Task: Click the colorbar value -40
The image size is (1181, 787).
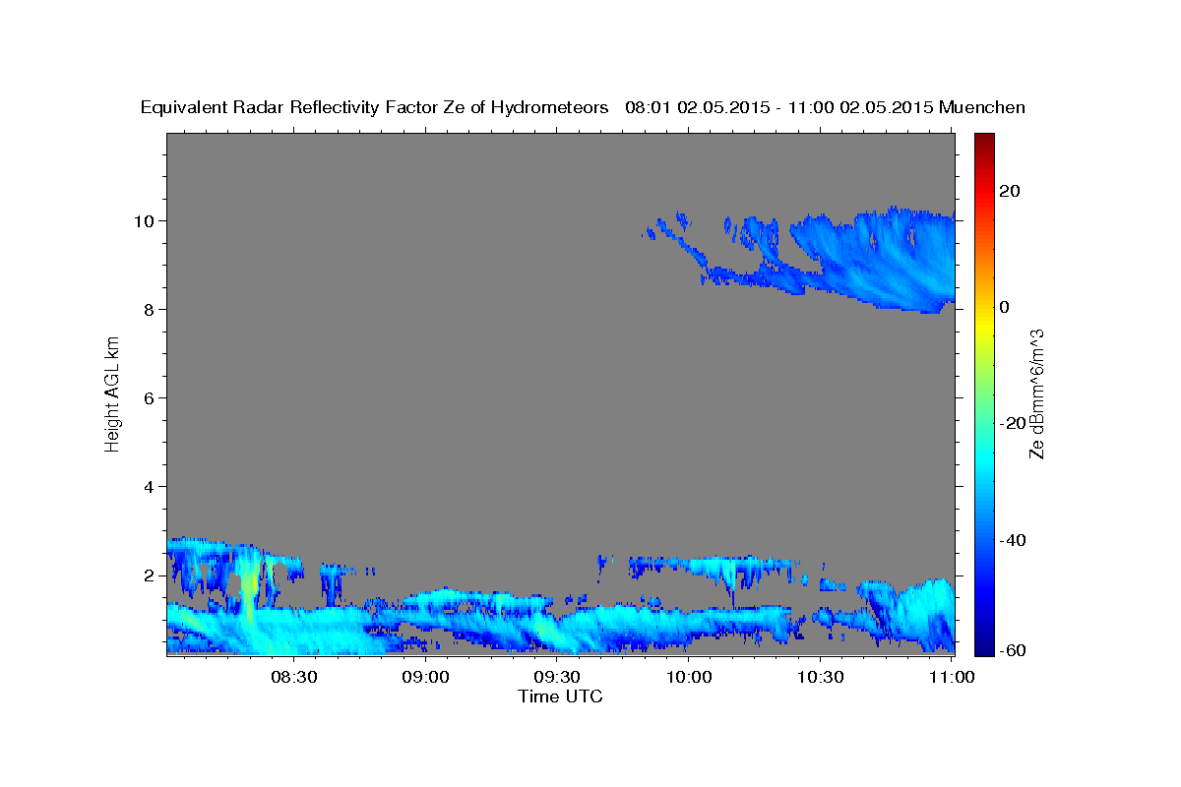Action: (1013, 540)
